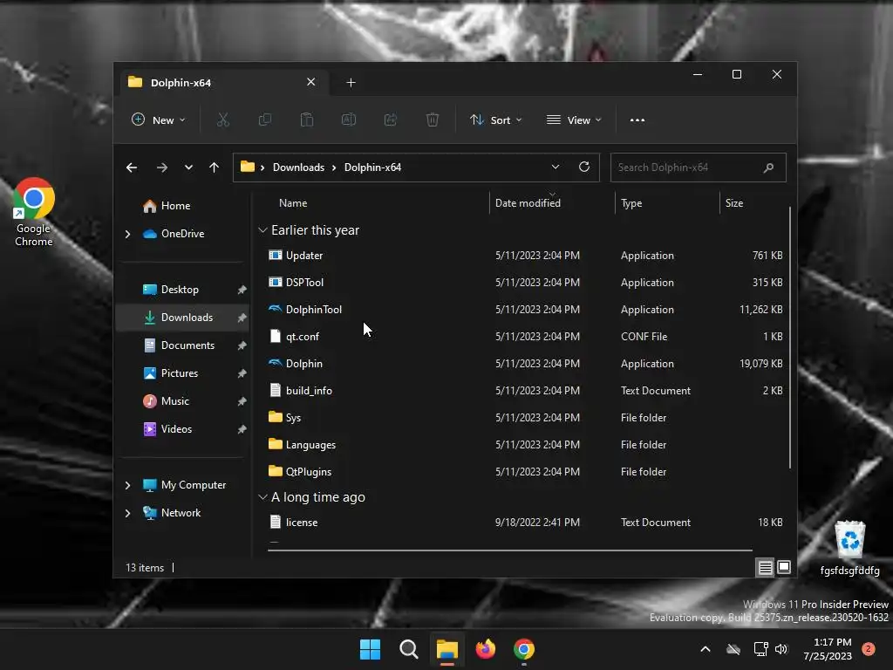Open taskbar Search
Screen dimensions: 893x670
tap(408, 649)
